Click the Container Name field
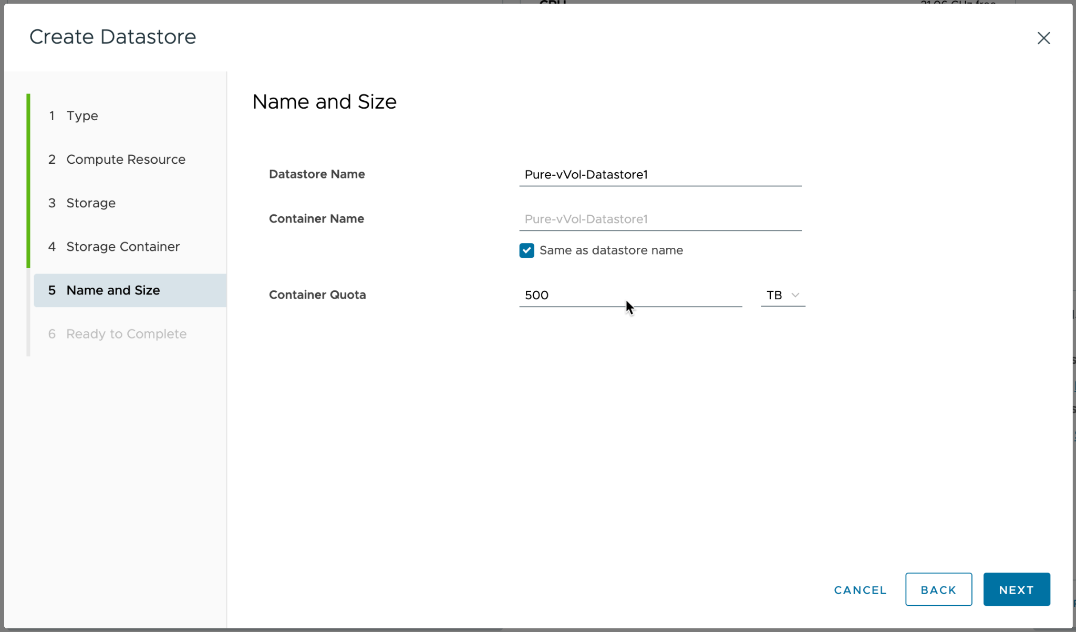This screenshot has width=1076, height=632. (660, 219)
